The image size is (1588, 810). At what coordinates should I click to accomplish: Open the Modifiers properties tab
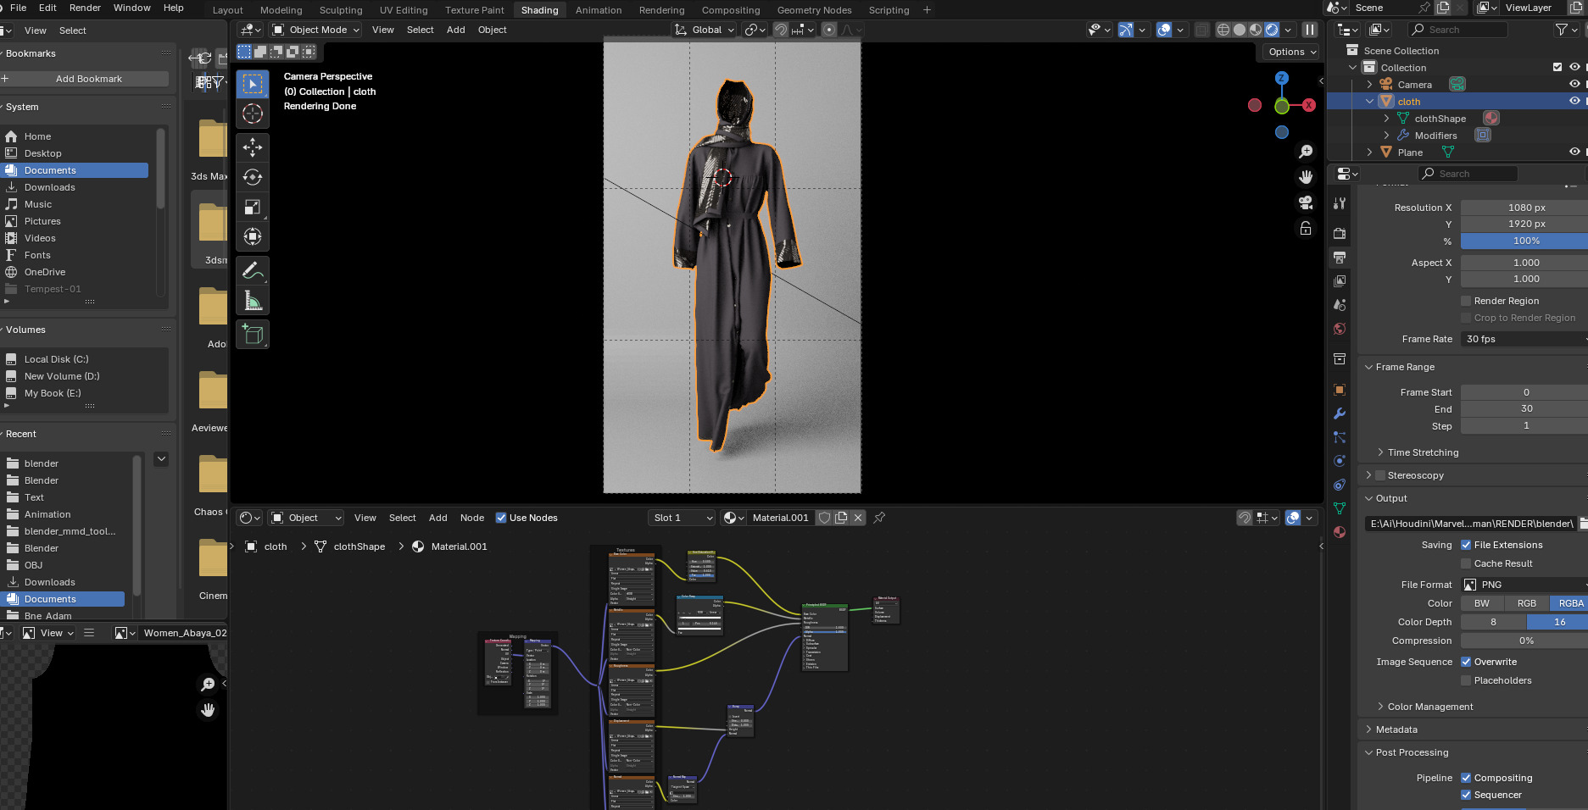(1340, 413)
